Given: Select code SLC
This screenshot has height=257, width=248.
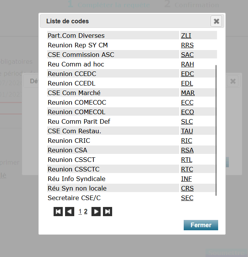Looking at the screenshot, I should pos(187,121).
